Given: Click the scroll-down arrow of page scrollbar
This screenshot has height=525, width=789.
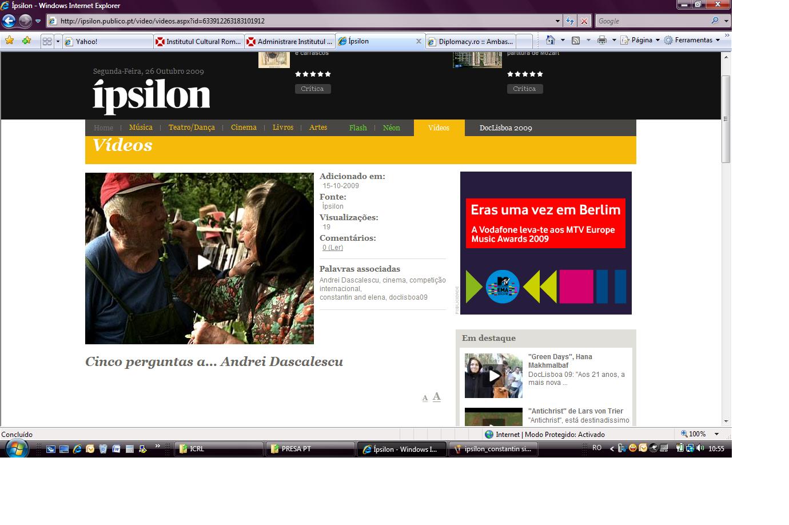Looking at the screenshot, I should (x=726, y=421).
